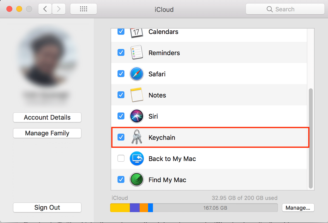Disable the Find My Mac checkbox
The width and height of the screenshot is (328, 223).
tap(121, 179)
